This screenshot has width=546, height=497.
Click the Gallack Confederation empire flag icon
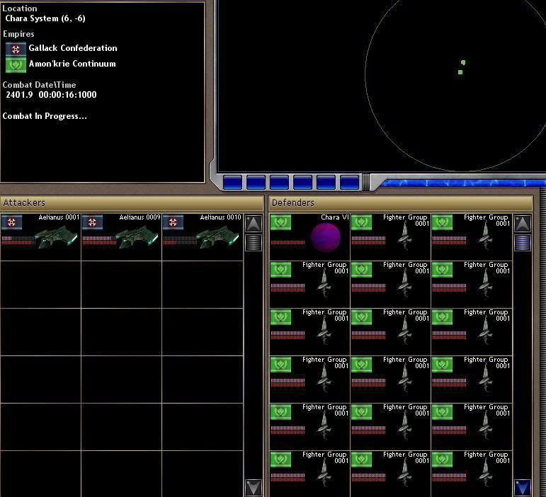(x=16, y=49)
